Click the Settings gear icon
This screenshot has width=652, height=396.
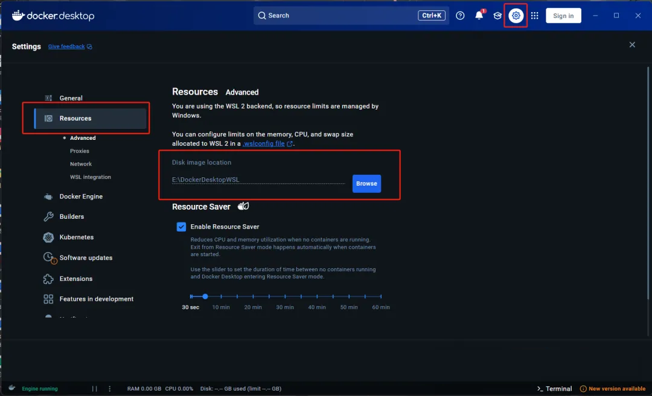(516, 15)
